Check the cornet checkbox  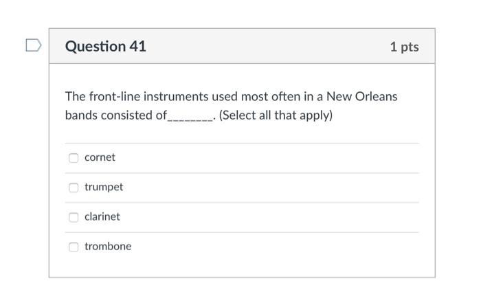pos(74,158)
